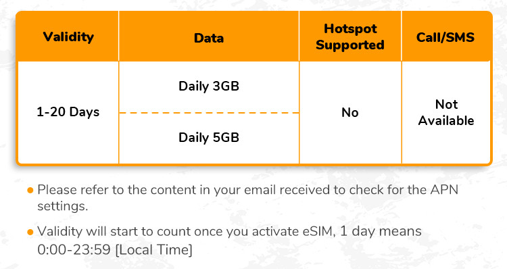Click the orange bullet before APN note
The height and width of the screenshot is (269, 507).
point(30,191)
